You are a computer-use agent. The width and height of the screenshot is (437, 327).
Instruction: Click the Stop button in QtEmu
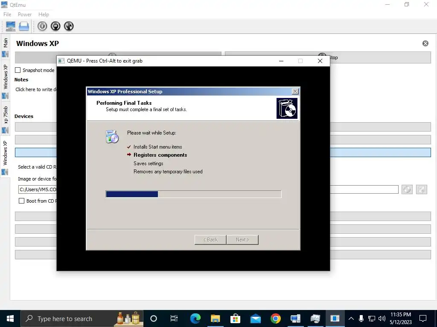(328, 57)
